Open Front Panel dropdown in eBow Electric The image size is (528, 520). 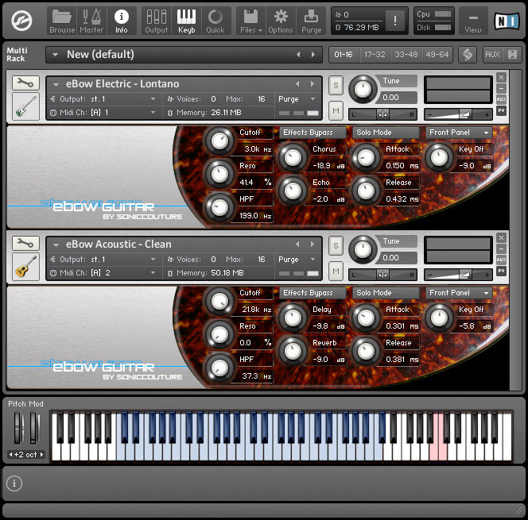coord(459,133)
